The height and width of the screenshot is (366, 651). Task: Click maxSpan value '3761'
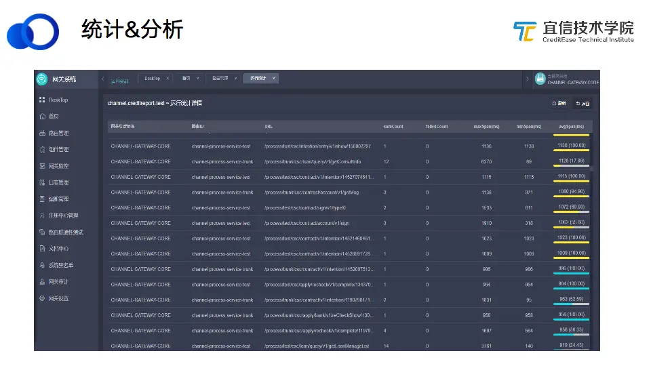(x=487, y=346)
